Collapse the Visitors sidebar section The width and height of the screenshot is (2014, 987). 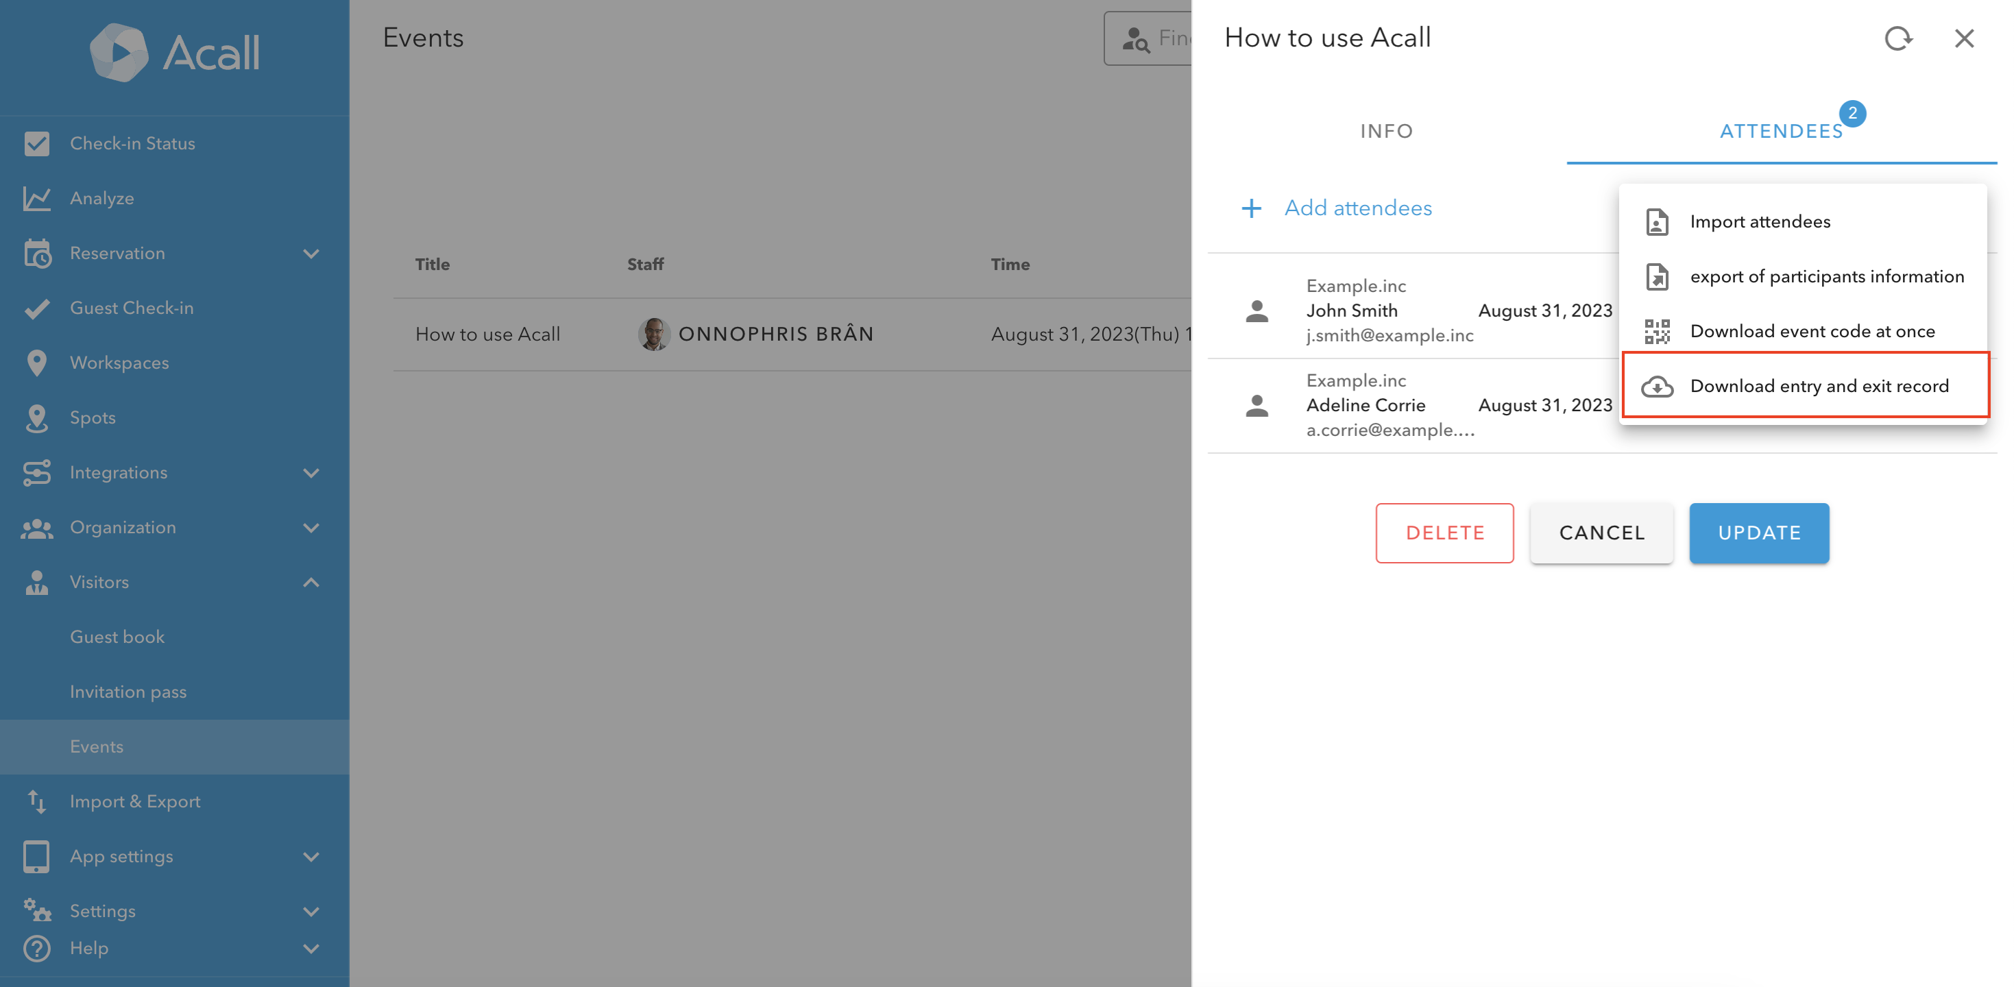click(x=311, y=582)
